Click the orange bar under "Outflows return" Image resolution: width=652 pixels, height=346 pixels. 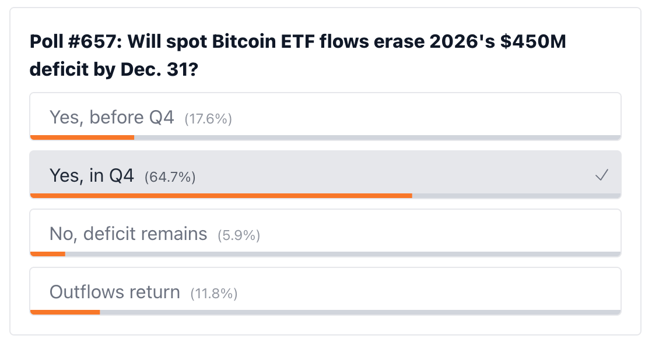pos(65,312)
